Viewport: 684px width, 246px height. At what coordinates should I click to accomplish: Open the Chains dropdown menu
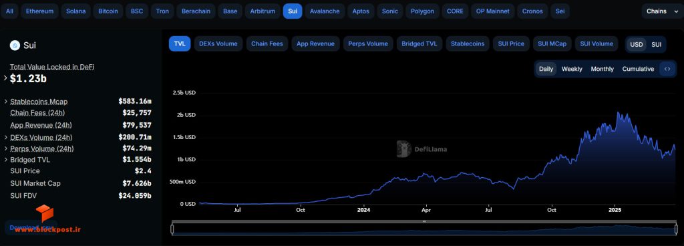[x=662, y=11]
